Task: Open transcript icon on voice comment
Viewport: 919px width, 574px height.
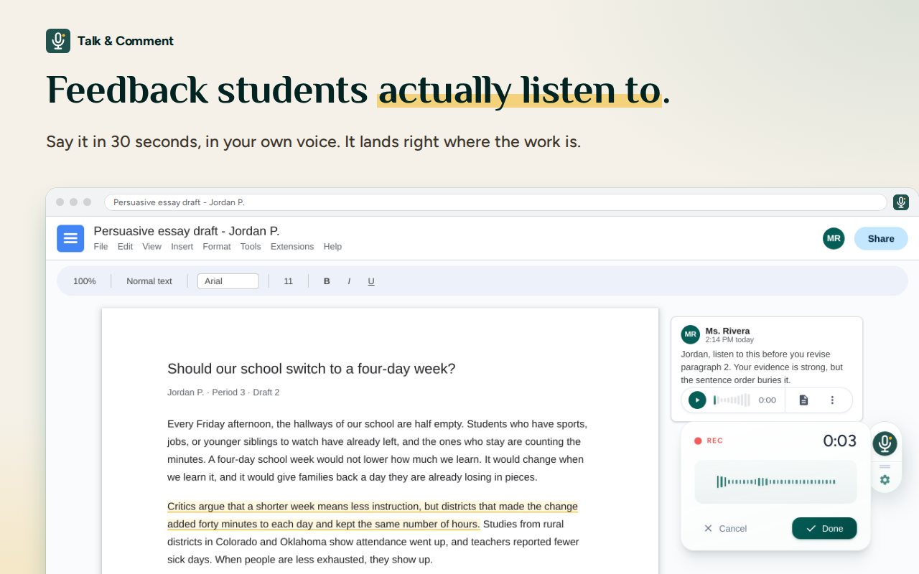Action: point(803,400)
